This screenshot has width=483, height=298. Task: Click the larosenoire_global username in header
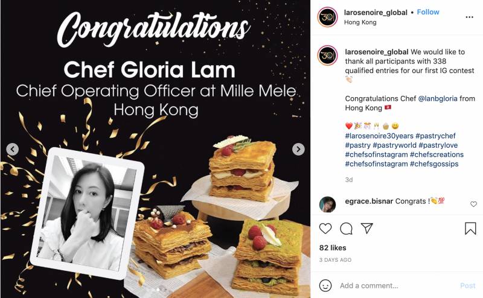click(374, 12)
